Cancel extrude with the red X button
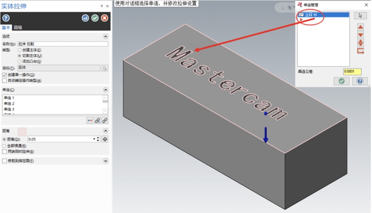The height and width of the screenshot is (213, 372). 104,18
